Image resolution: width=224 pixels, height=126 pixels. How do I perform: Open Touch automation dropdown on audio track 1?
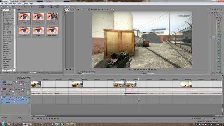(x=26, y=92)
